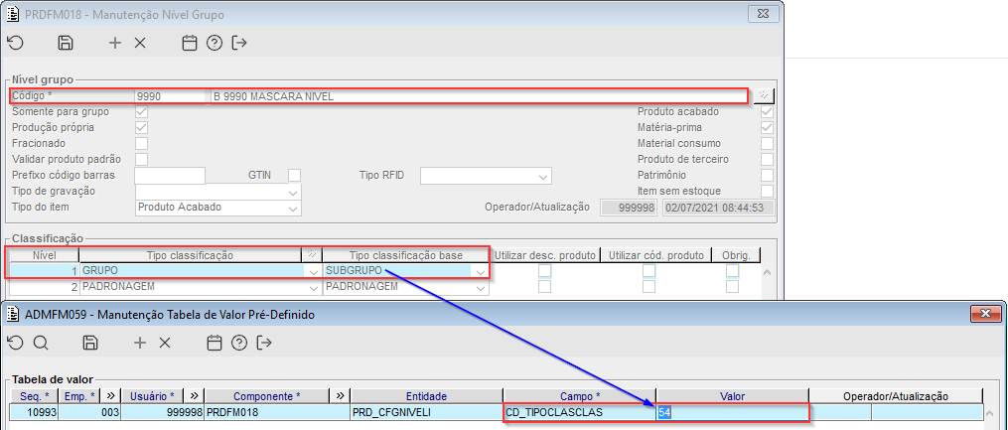Click the X delete icon in ADMFM059 toolbar

click(165, 343)
